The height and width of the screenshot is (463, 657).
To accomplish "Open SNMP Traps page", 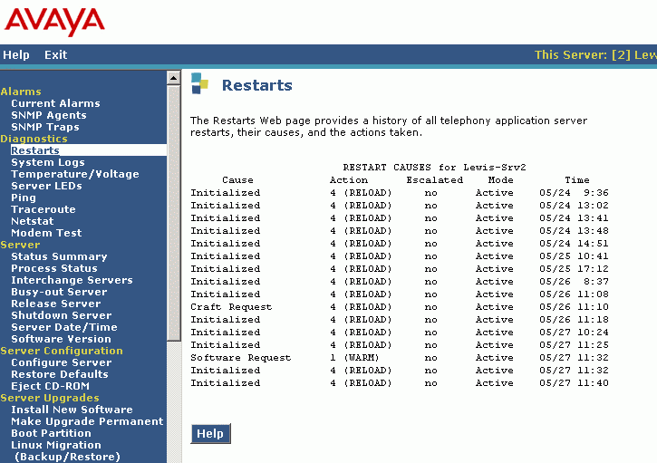I will [44, 127].
